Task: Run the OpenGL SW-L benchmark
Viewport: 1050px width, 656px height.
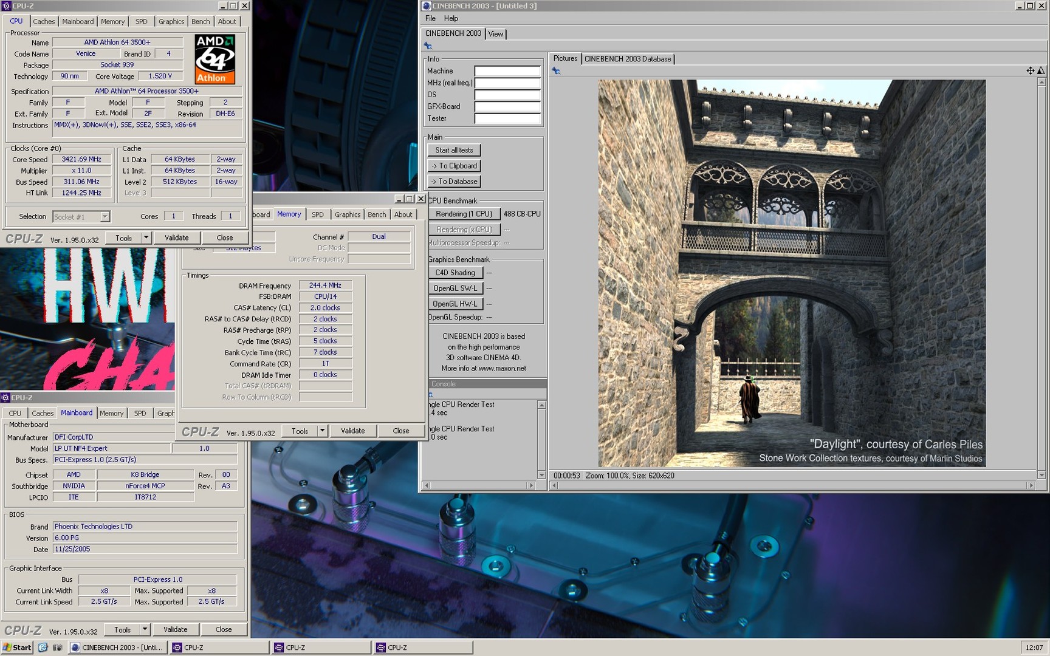Action: point(455,289)
